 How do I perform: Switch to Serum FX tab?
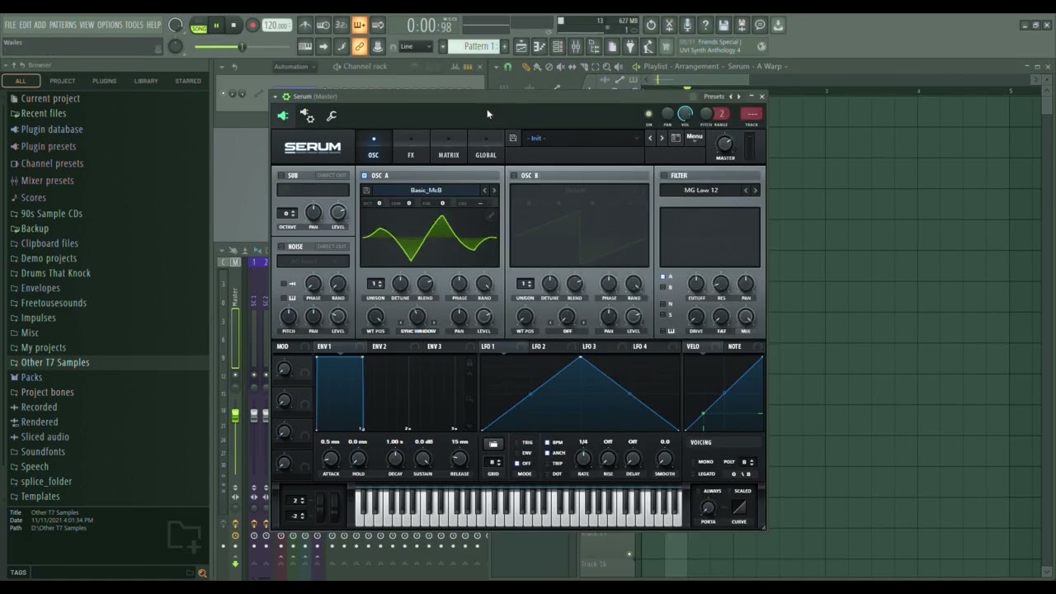coord(411,148)
